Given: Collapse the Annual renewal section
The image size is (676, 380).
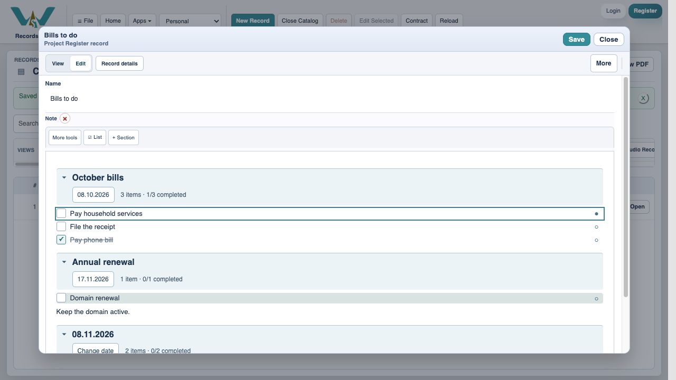Looking at the screenshot, I should click(64, 262).
